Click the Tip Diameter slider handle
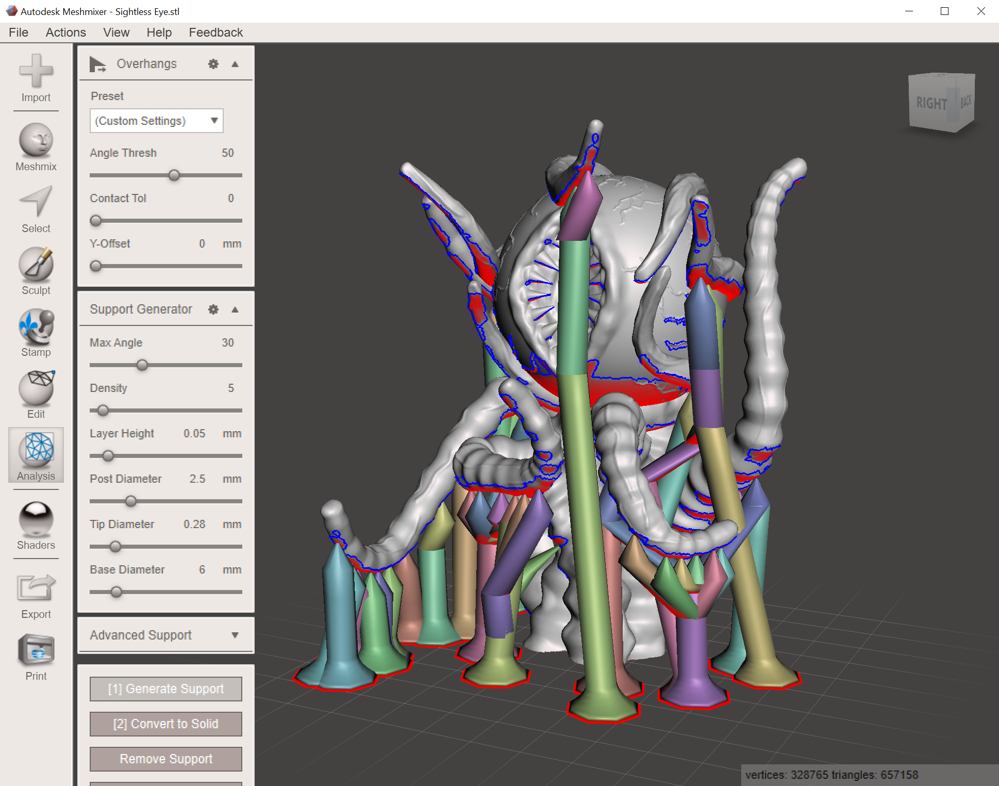 (x=115, y=547)
